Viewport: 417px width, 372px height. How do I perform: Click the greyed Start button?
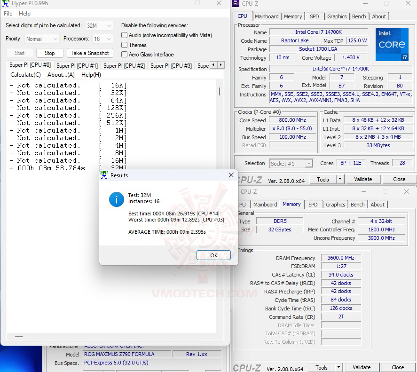point(19,53)
